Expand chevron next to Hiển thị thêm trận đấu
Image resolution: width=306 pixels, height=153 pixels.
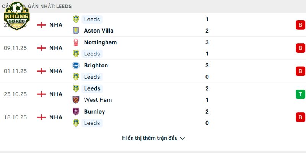point(182,138)
